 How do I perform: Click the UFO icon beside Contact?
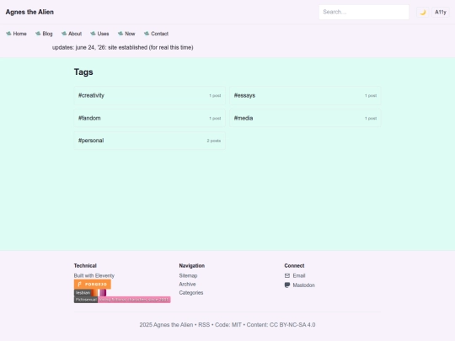pos(147,34)
